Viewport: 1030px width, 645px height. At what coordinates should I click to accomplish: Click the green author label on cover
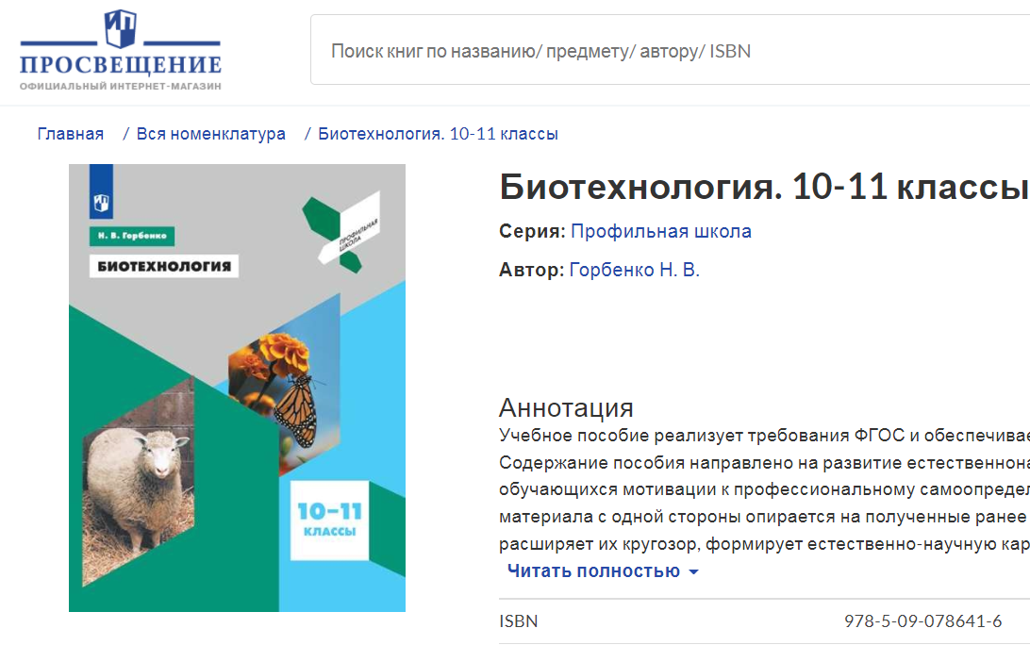point(133,237)
